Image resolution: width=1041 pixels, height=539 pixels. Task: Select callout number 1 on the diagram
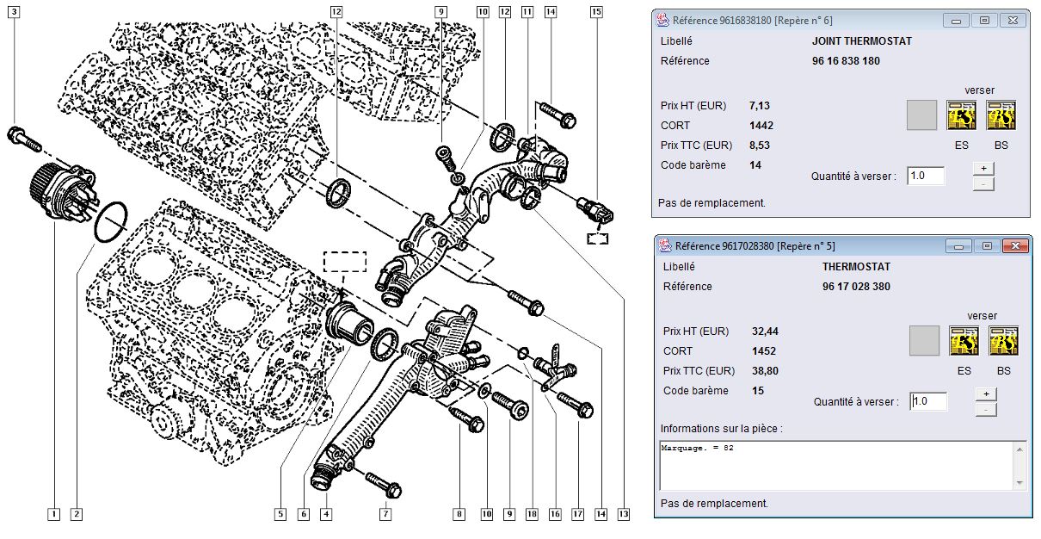(53, 514)
